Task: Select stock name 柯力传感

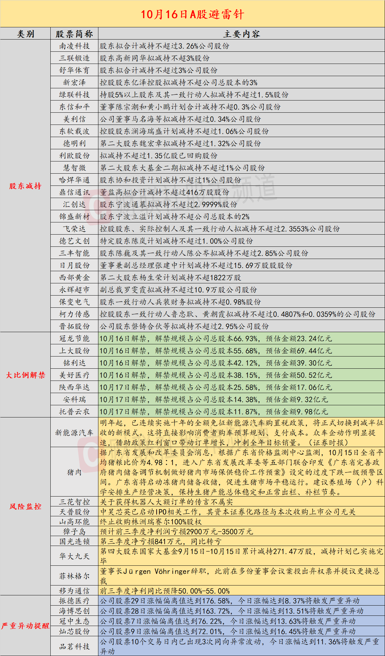Action: tap(74, 314)
